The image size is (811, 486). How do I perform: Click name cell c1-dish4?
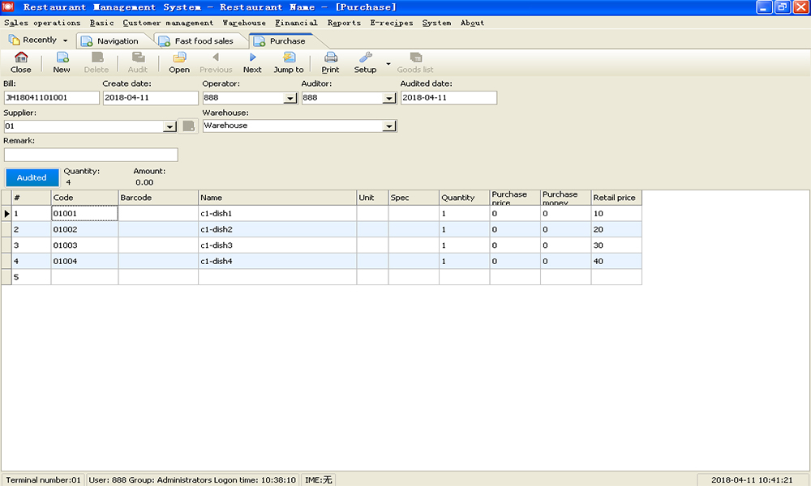click(x=277, y=262)
